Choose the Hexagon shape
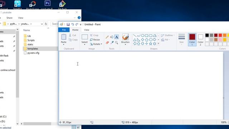This screenshot has width=229, height=129. tap(151, 40)
